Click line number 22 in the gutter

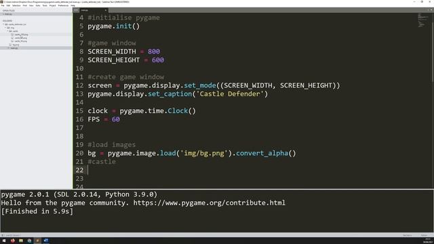point(79,170)
